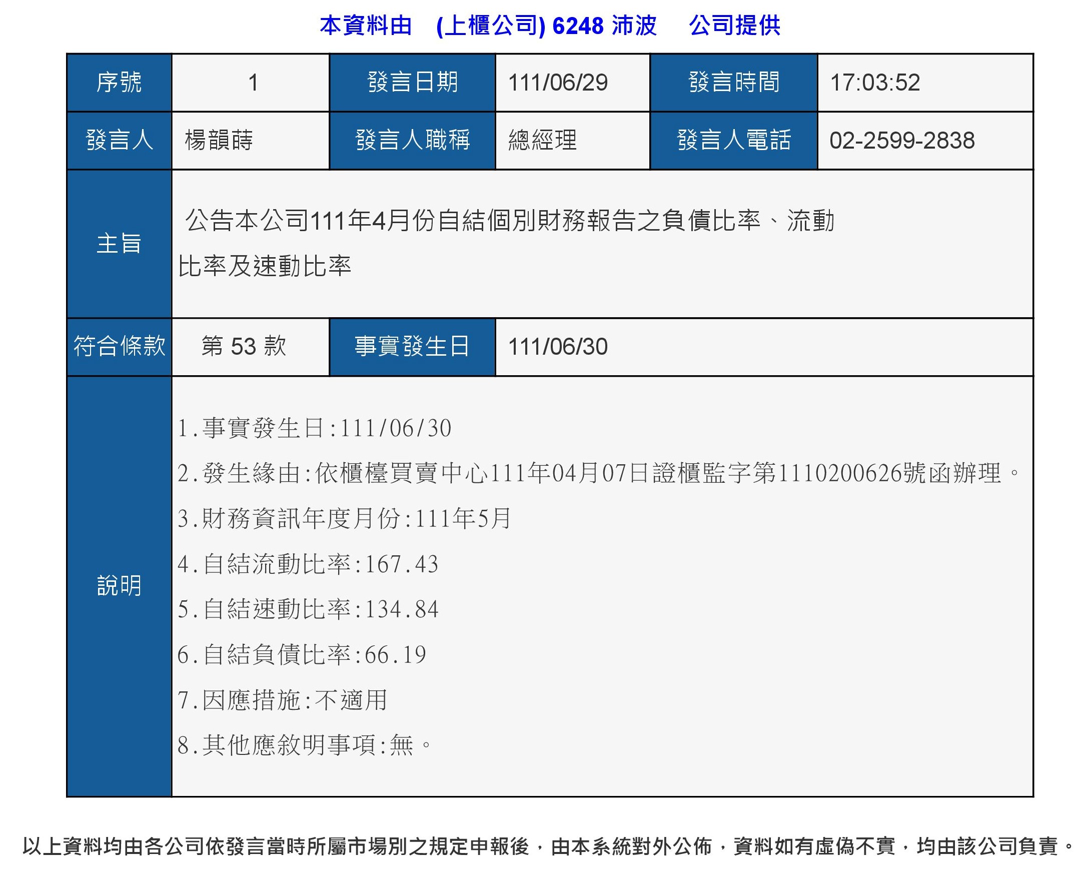The height and width of the screenshot is (876, 1083).
Task: Click line '8.其他應敘明事項:無。'
Action: pos(305,745)
